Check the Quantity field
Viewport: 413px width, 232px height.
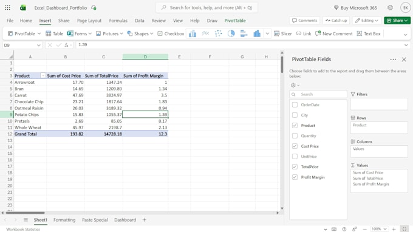tap(295, 136)
